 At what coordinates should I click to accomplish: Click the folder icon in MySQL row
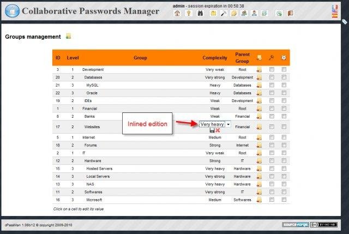(259, 85)
